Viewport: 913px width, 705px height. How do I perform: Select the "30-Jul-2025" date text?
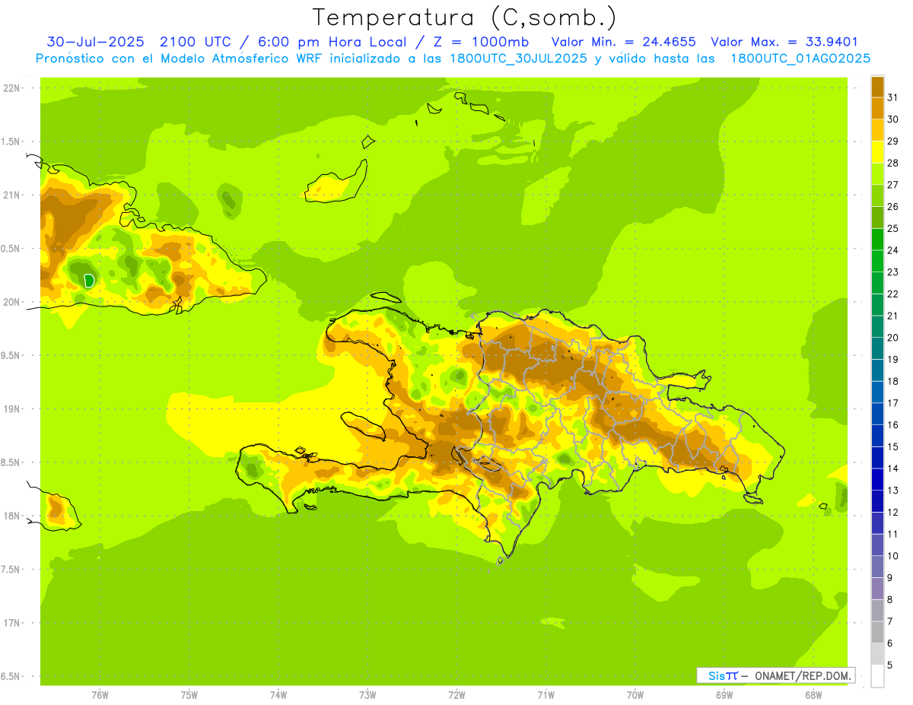coord(95,42)
